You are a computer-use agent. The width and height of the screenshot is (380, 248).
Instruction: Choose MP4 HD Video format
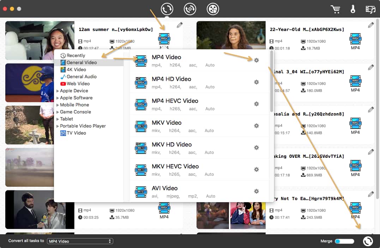(171, 79)
